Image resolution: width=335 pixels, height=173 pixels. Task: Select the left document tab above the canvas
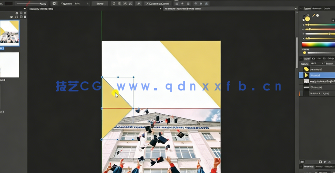tap(95, 9)
